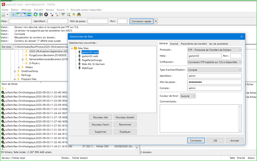Viewport: 257px width, 161px height.
Task: Open the Protocole dropdown
Action: 214,50
